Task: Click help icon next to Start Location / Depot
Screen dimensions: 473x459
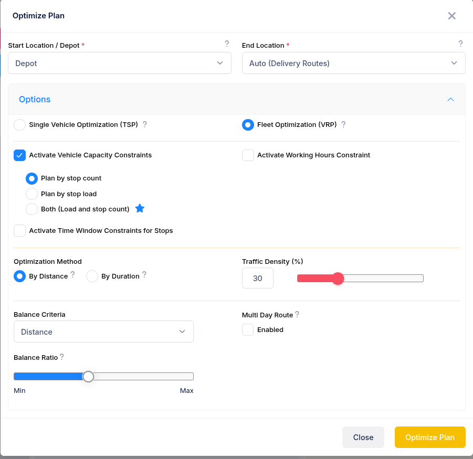Action: (x=227, y=44)
